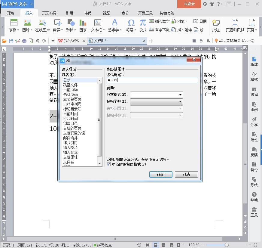This screenshot has width=262, height=248.
Task: Click 限制 restriction sidebar icon
Action: 254,107
